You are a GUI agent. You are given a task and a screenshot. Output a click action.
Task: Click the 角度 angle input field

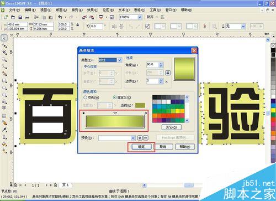click(152, 65)
